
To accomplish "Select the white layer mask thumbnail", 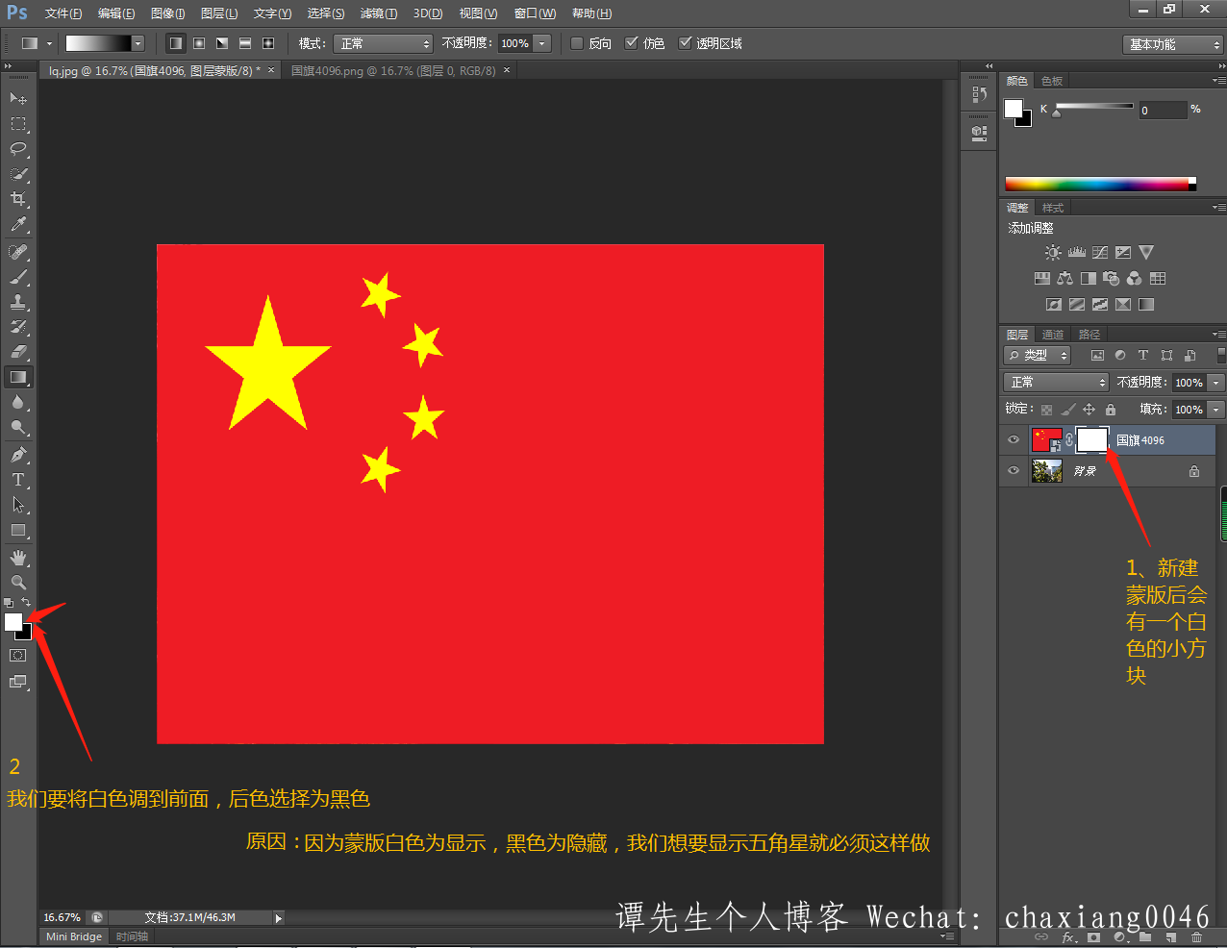I will [x=1091, y=440].
